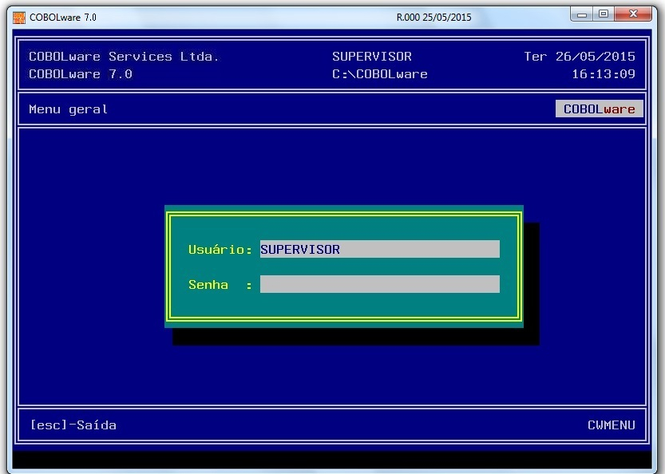Image resolution: width=665 pixels, height=474 pixels.
Task: Focus the empty Senha password field
Action: [379, 284]
